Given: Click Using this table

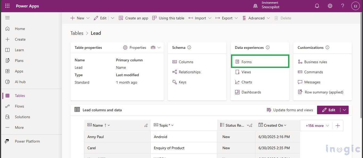Looking at the screenshot, I should click(168, 18).
